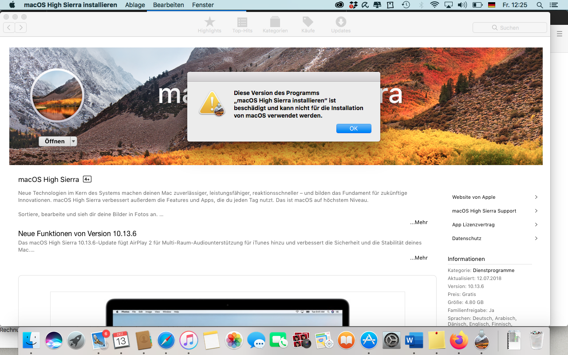
Task: Open the Website von Apple link
Action: pos(495,197)
